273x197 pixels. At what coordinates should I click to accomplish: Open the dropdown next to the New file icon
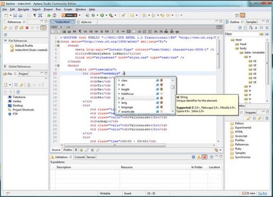(x=10, y=15)
